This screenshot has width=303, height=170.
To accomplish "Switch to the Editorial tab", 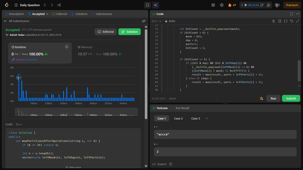I will [x=60, y=14].
